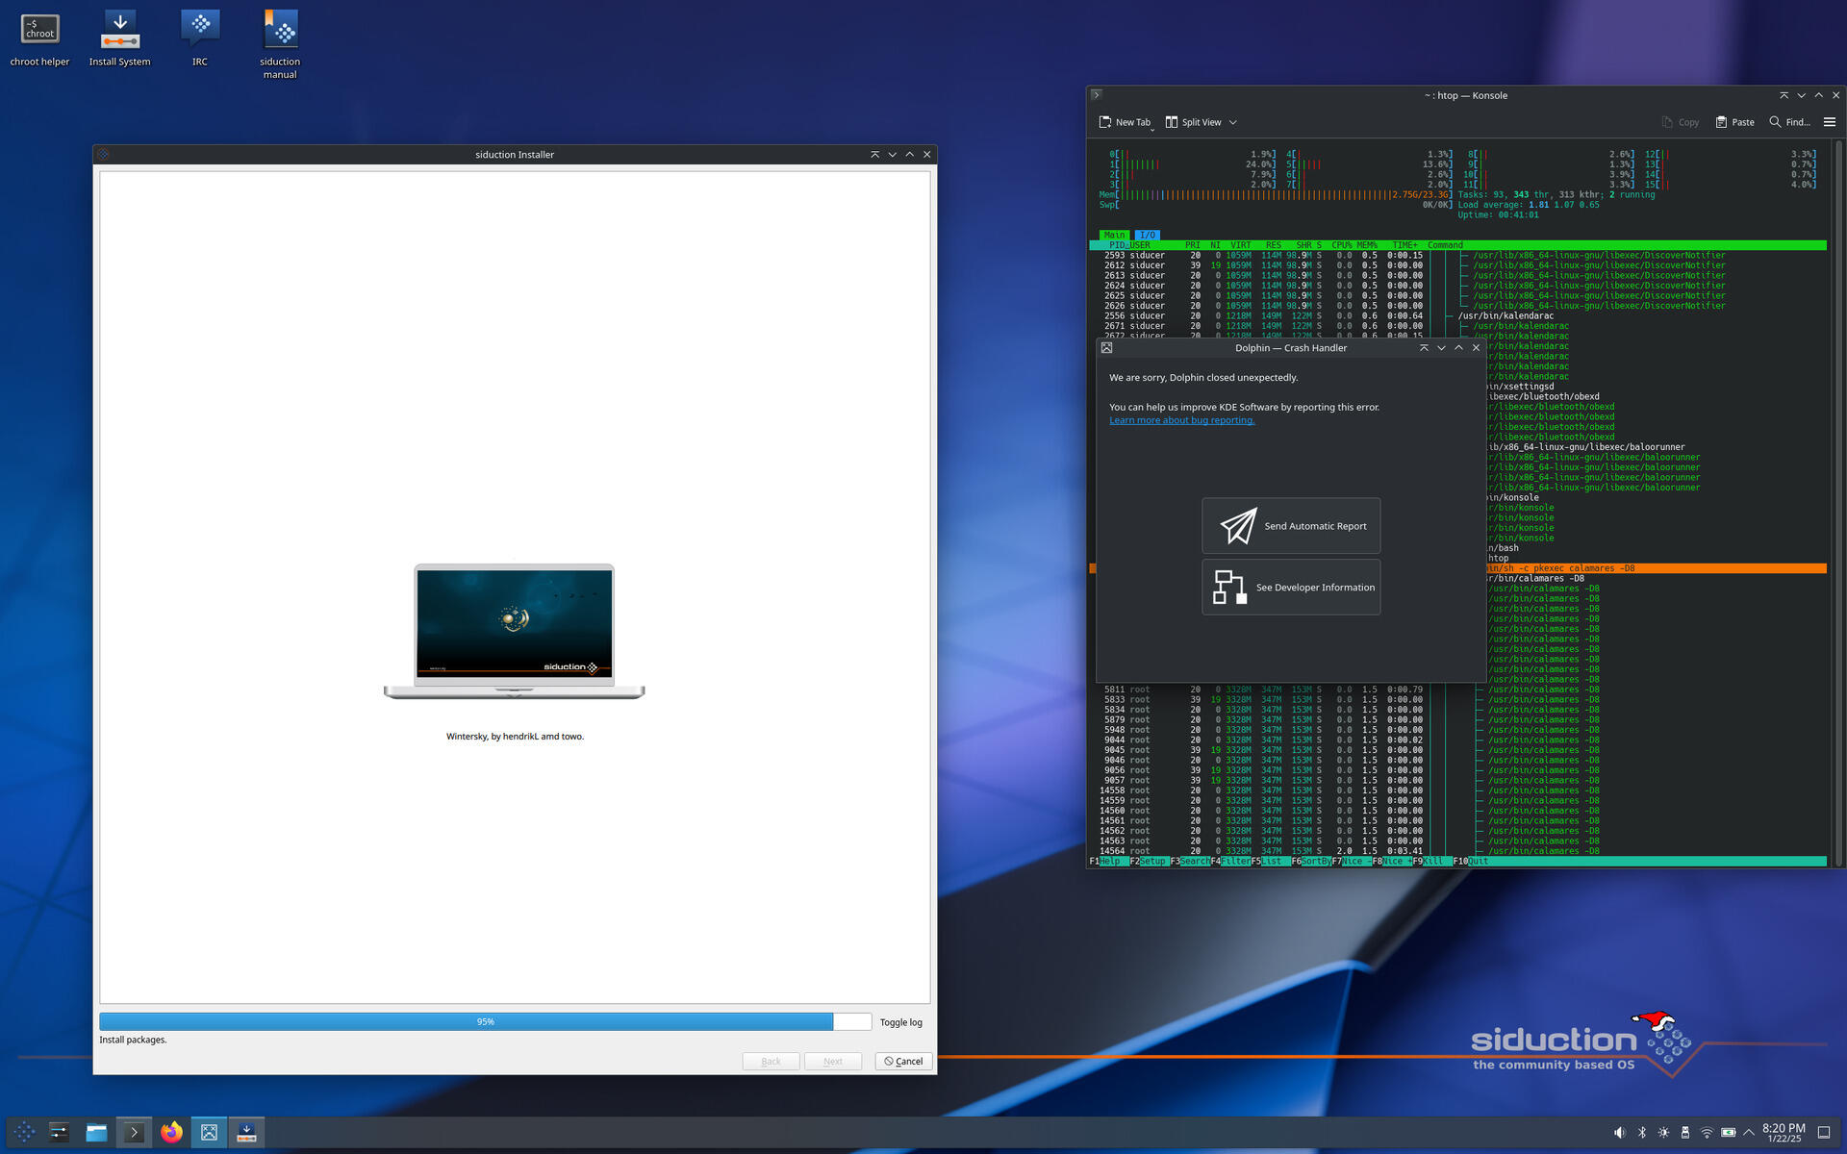Open the removable devices tray icon
1847x1154 pixels.
coord(1684,1133)
